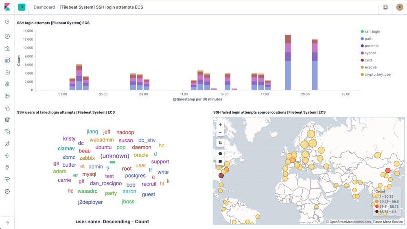Toggle proctitle series in legend
Viewport: 407px width, 229px height.
pos(370,46)
